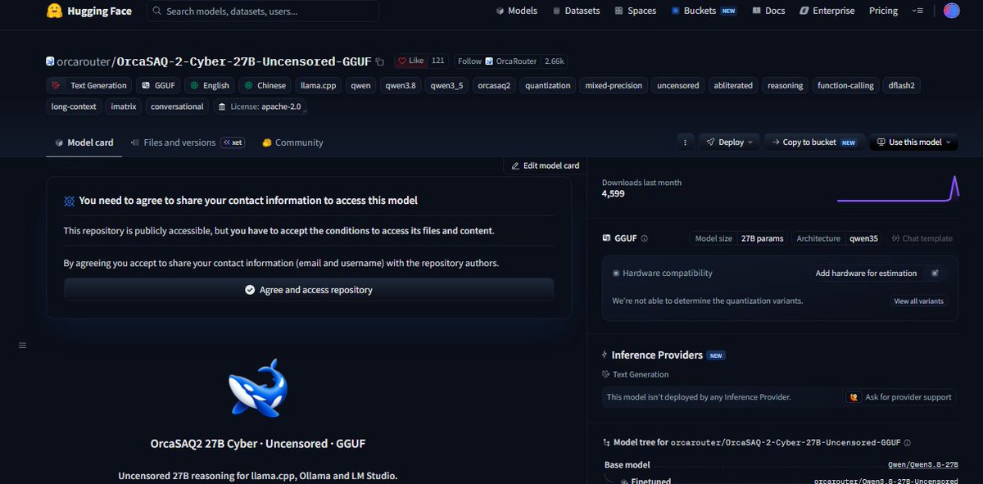Expand the Use this model dropdown

coord(913,142)
